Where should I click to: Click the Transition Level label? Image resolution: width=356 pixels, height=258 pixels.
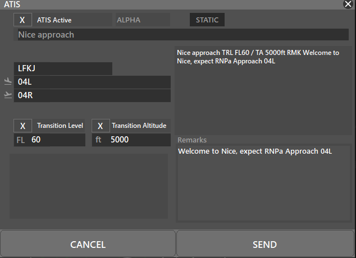(x=60, y=126)
